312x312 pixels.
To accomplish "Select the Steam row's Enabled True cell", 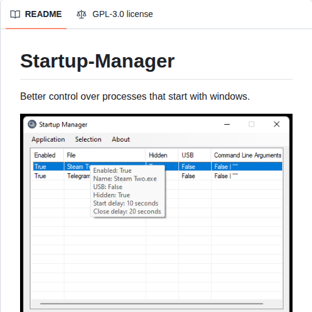I will 48,167.
